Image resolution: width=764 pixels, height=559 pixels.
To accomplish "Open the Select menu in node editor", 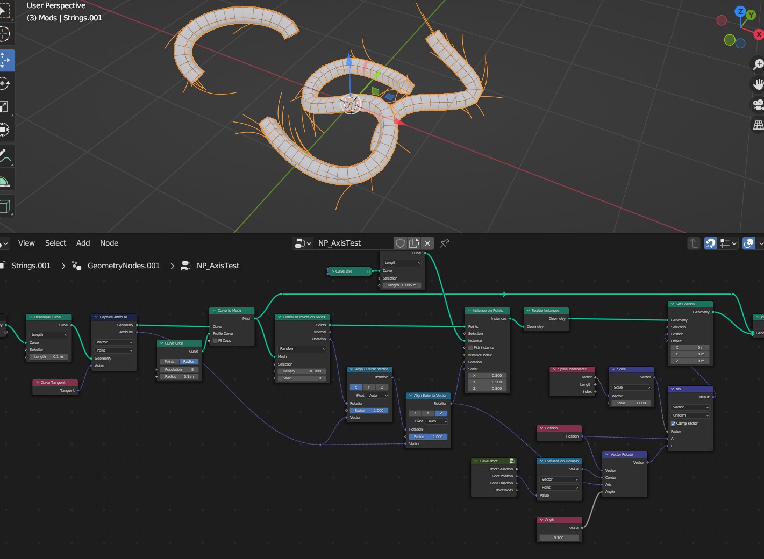I will [x=55, y=243].
